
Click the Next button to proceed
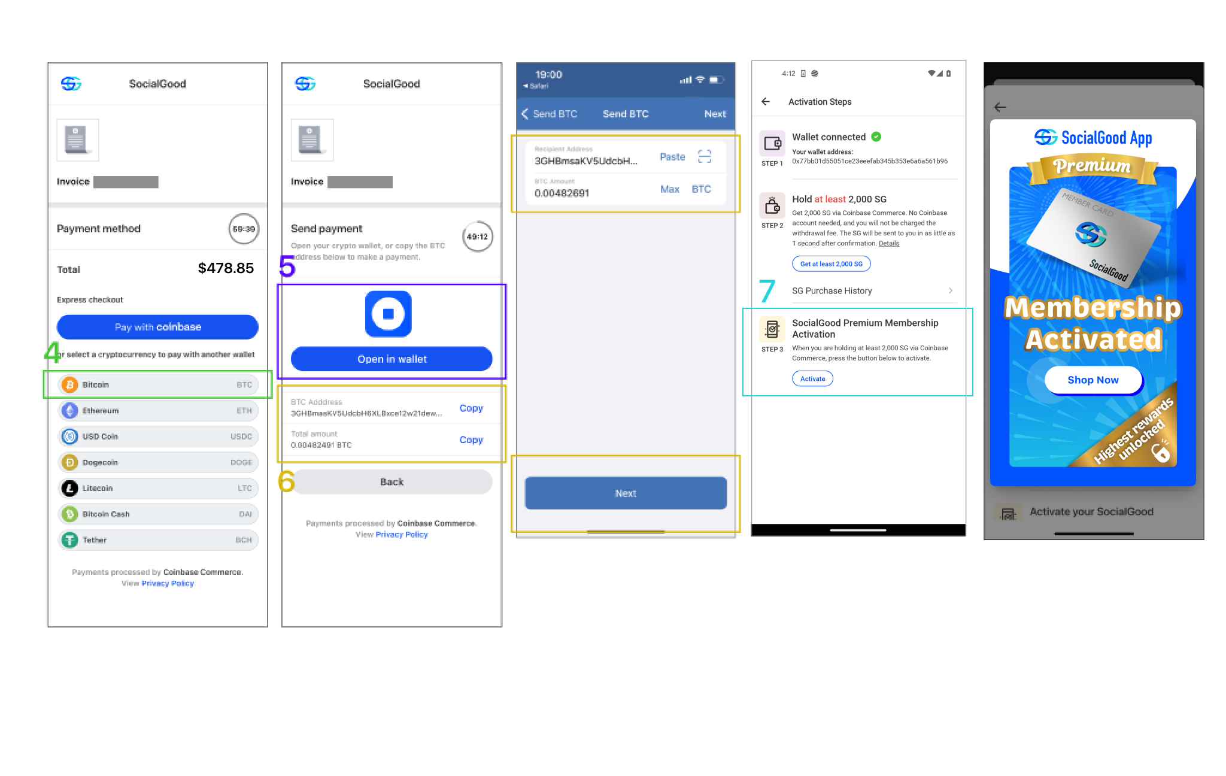tap(626, 492)
